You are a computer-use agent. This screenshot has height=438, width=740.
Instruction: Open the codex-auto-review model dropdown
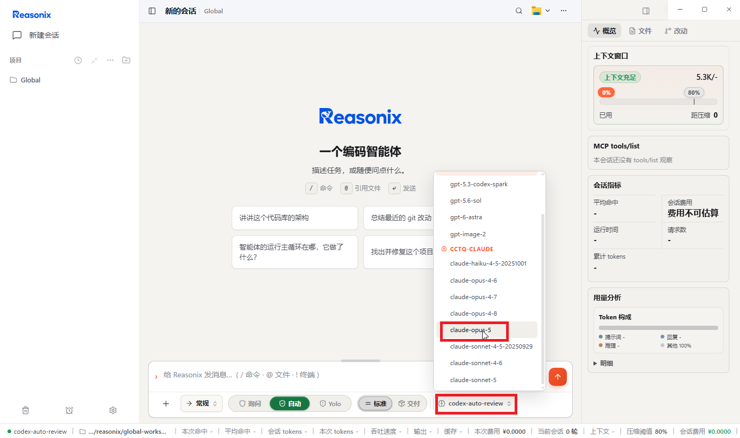(476, 403)
